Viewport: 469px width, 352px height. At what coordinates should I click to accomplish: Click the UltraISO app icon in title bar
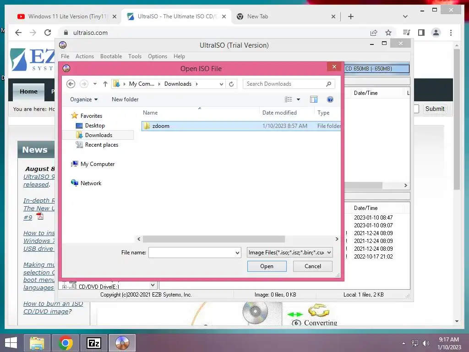(x=63, y=45)
